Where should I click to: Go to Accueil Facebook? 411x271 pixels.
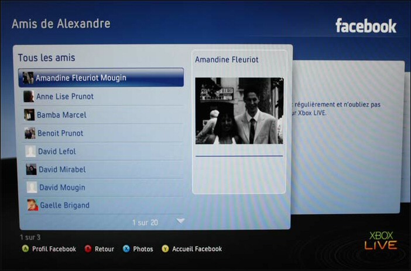197,249
